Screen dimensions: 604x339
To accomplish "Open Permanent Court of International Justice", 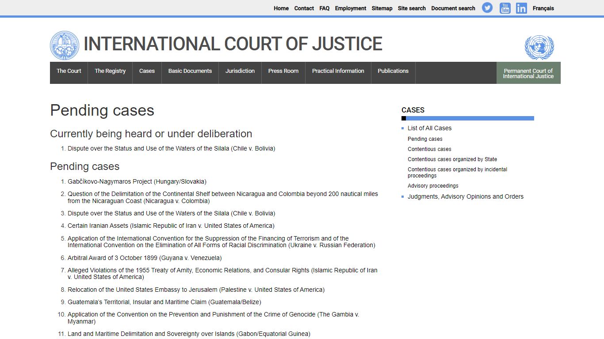I will coord(528,73).
